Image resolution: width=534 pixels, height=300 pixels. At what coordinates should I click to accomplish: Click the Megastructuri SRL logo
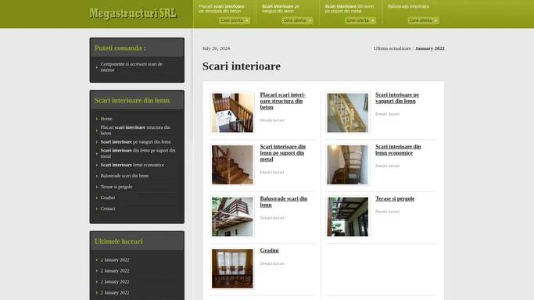pos(133,13)
